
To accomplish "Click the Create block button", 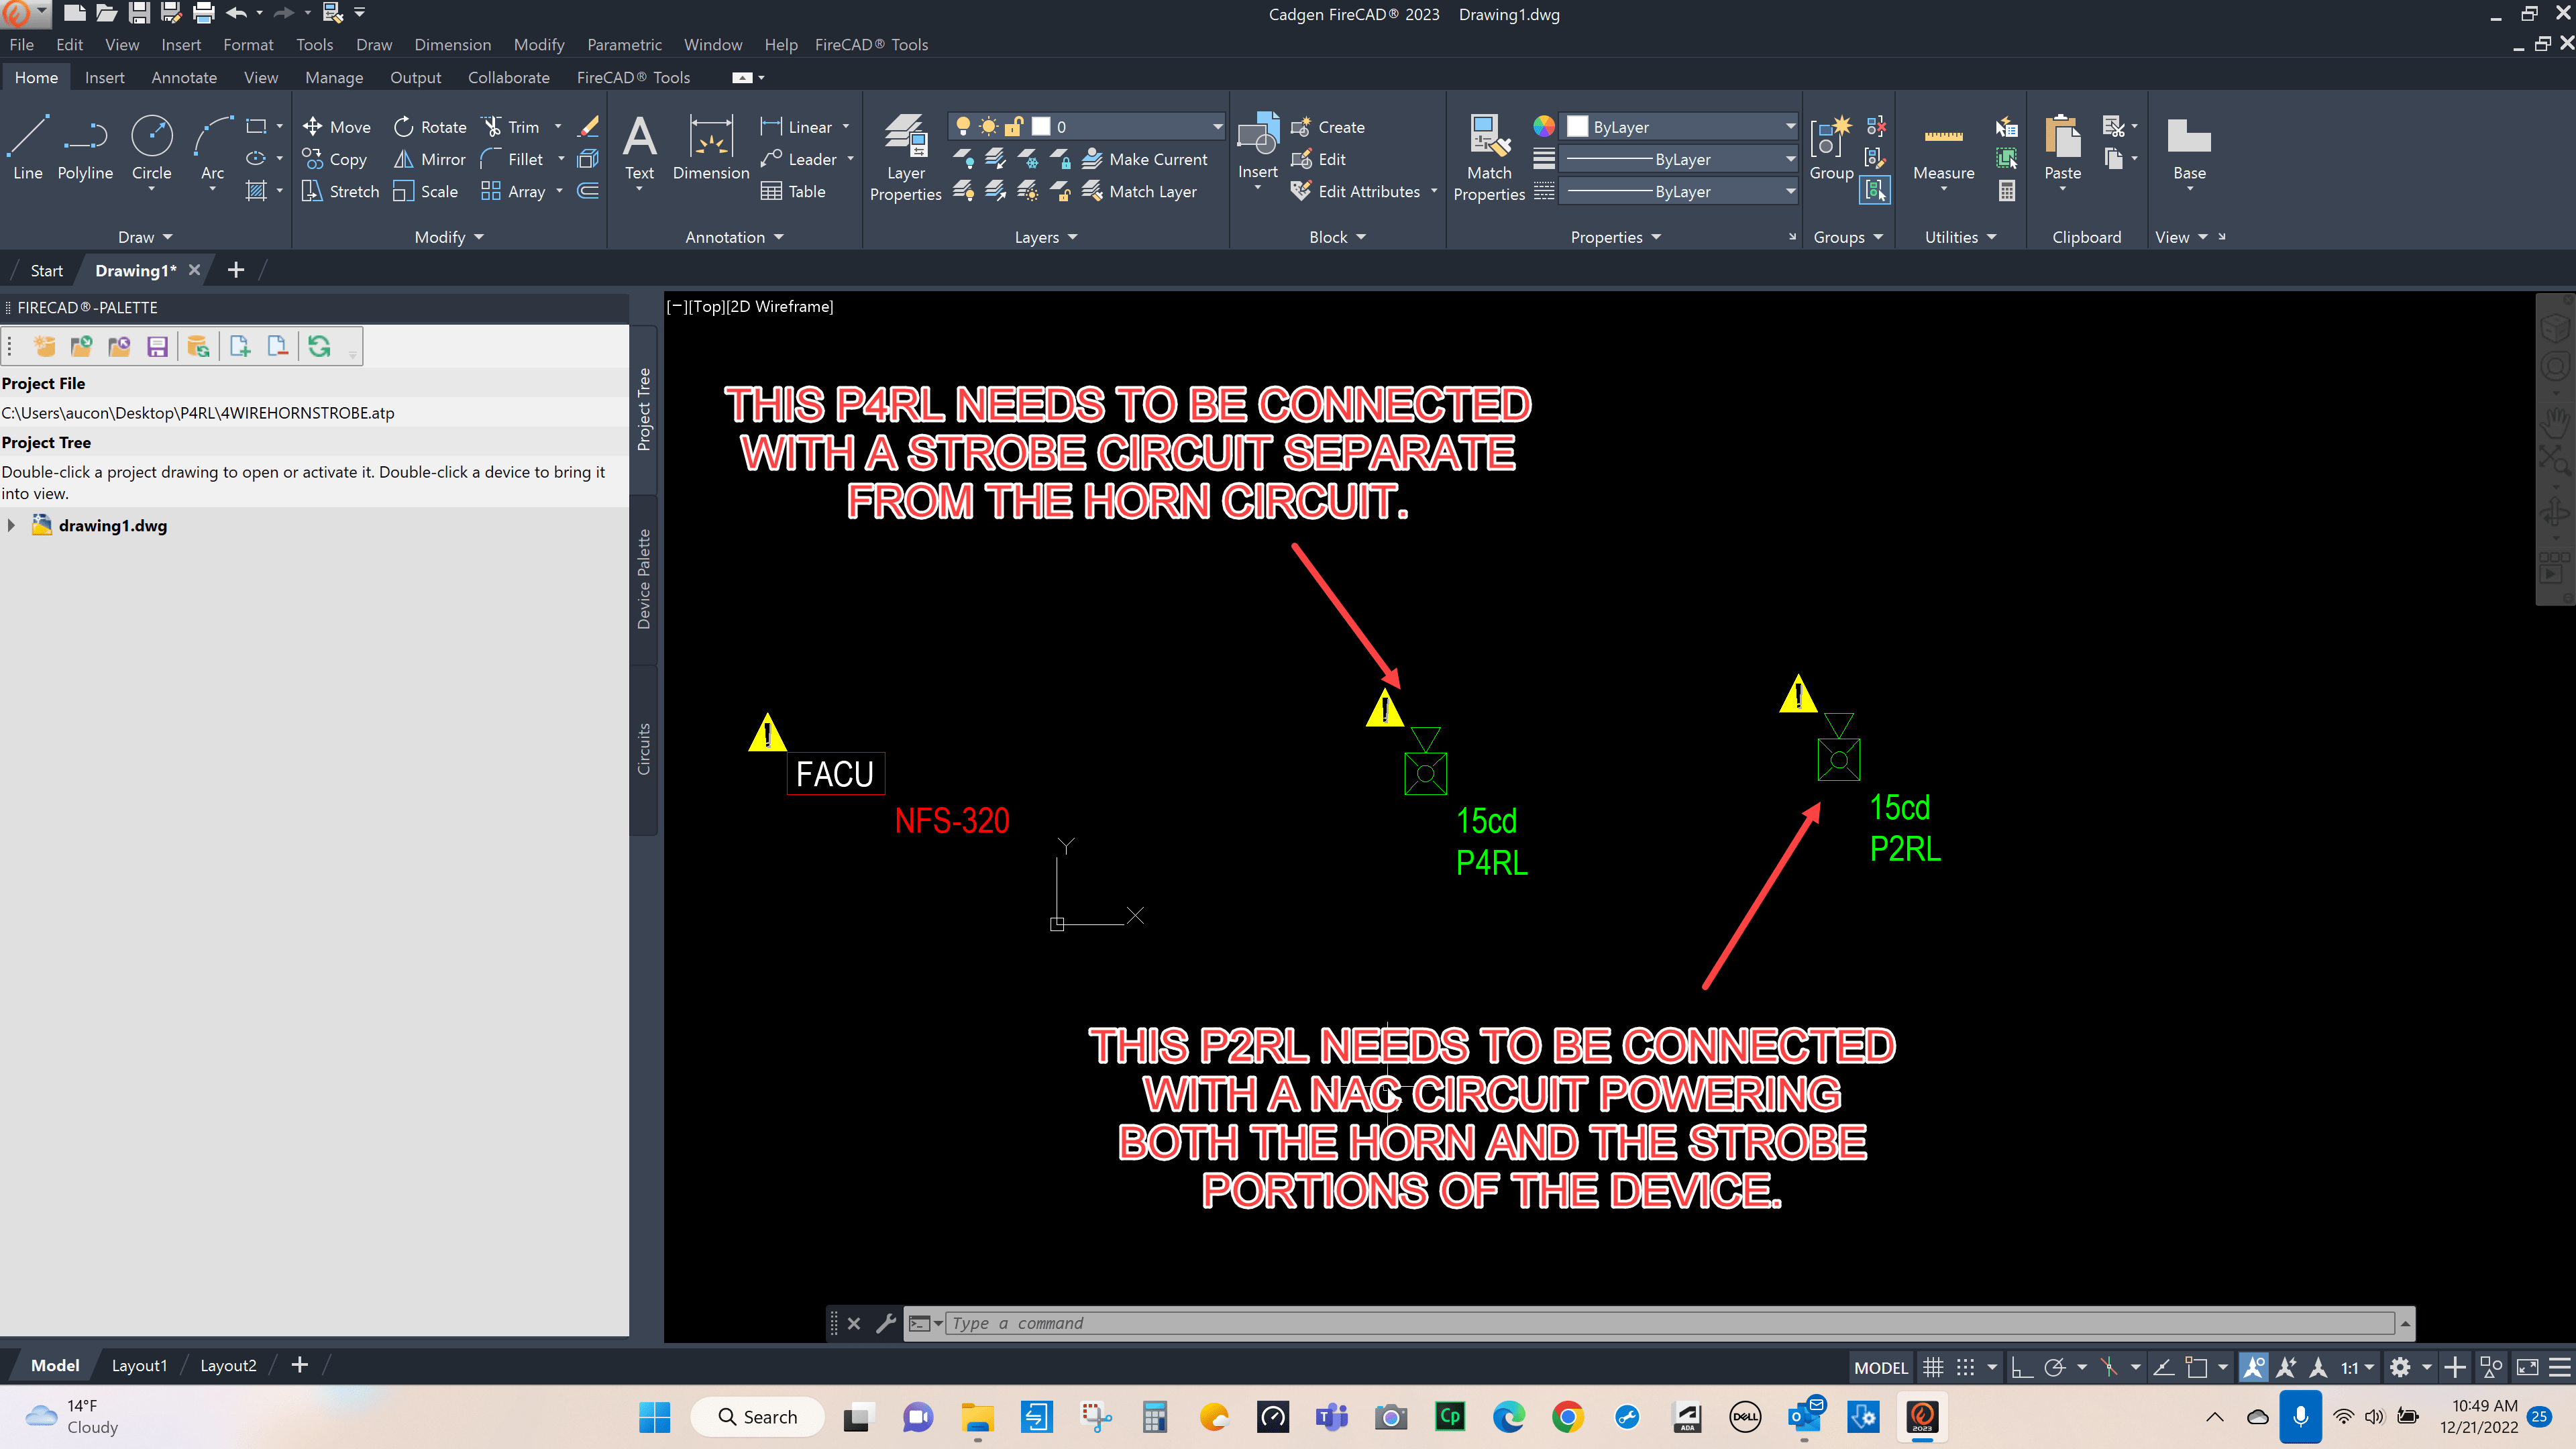I will point(1331,127).
